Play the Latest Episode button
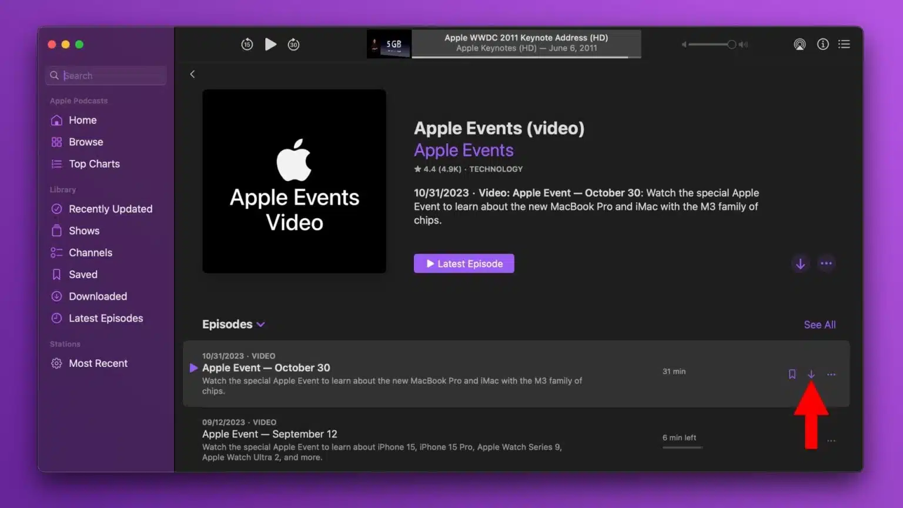 [464, 263]
